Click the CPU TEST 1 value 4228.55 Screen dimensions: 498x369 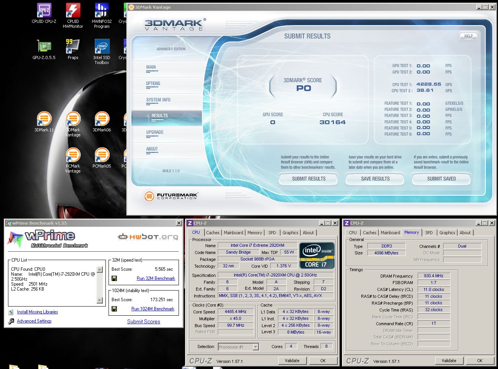click(429, 85)
